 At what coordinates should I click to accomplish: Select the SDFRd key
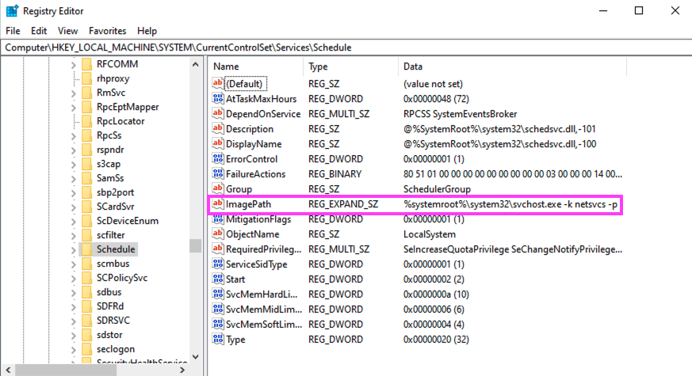[x=110, y=306]
